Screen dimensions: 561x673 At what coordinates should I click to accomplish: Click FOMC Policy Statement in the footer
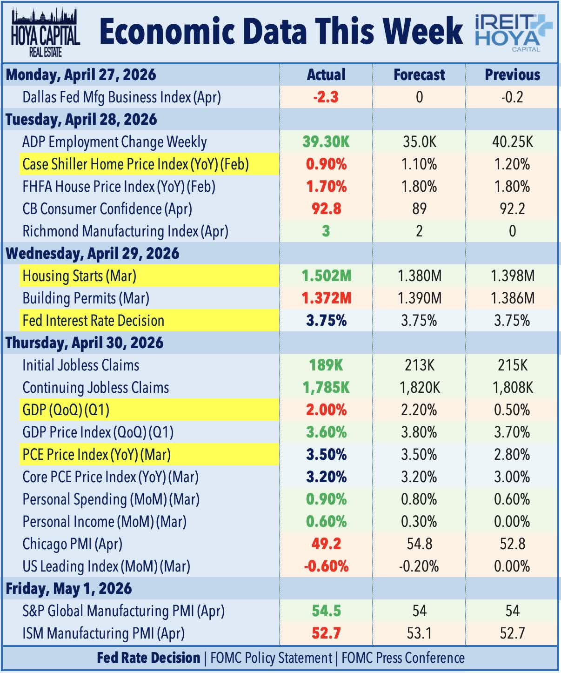[271, 658]
